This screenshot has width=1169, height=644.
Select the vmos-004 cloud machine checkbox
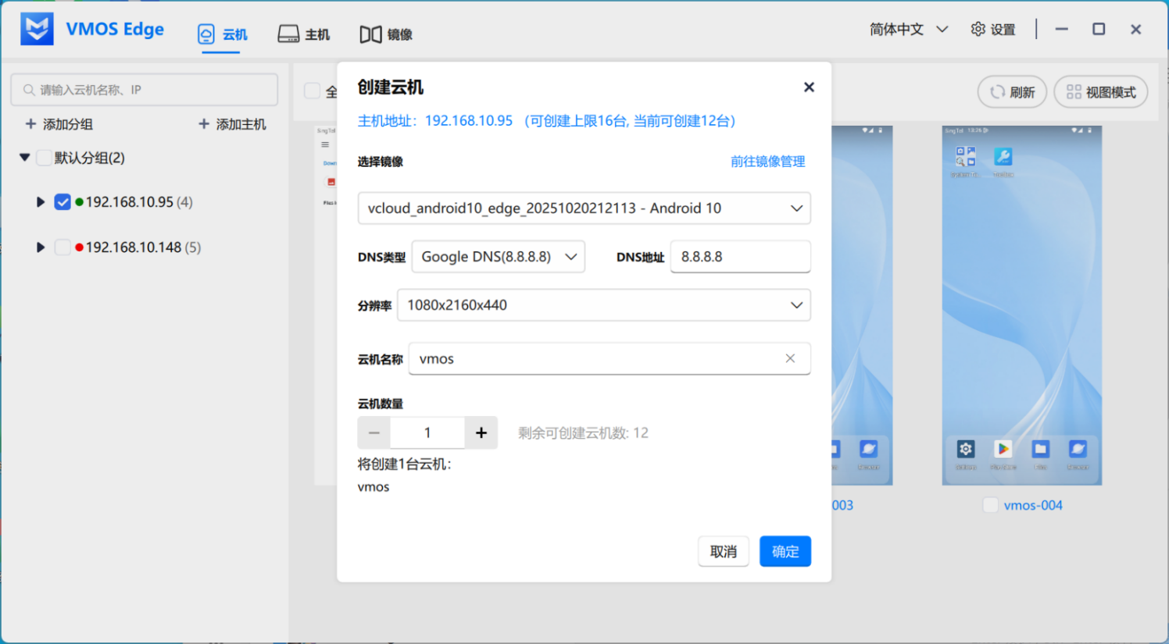click(x=990, y=505)
